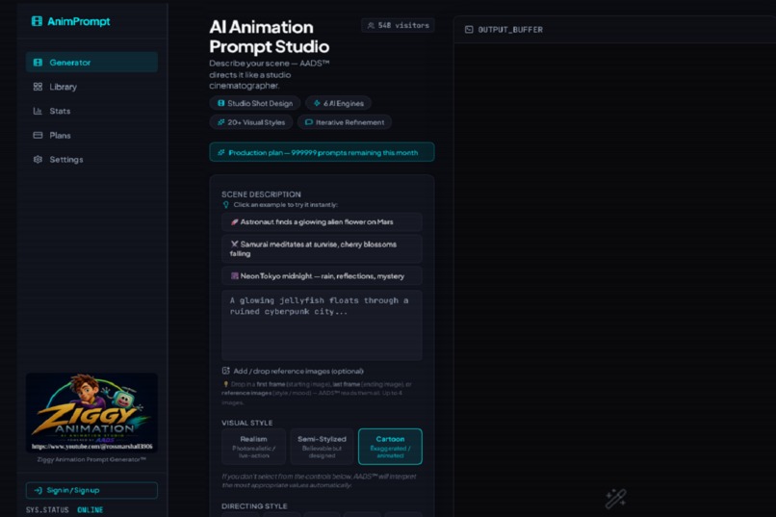Click the magic wand icon in output panel
Screen dimensions: 776x517
click(615, 498)
